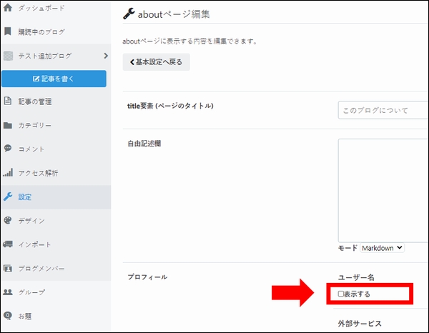Click the folder icon for カテゴリー
The width and height of the screenshot is (429, 333).
[x=8, y=125]
